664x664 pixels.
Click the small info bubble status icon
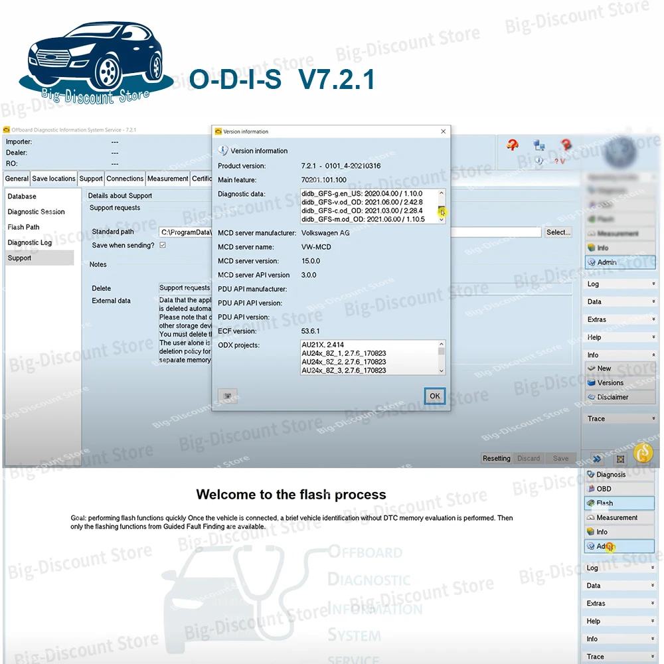(539, 161)
